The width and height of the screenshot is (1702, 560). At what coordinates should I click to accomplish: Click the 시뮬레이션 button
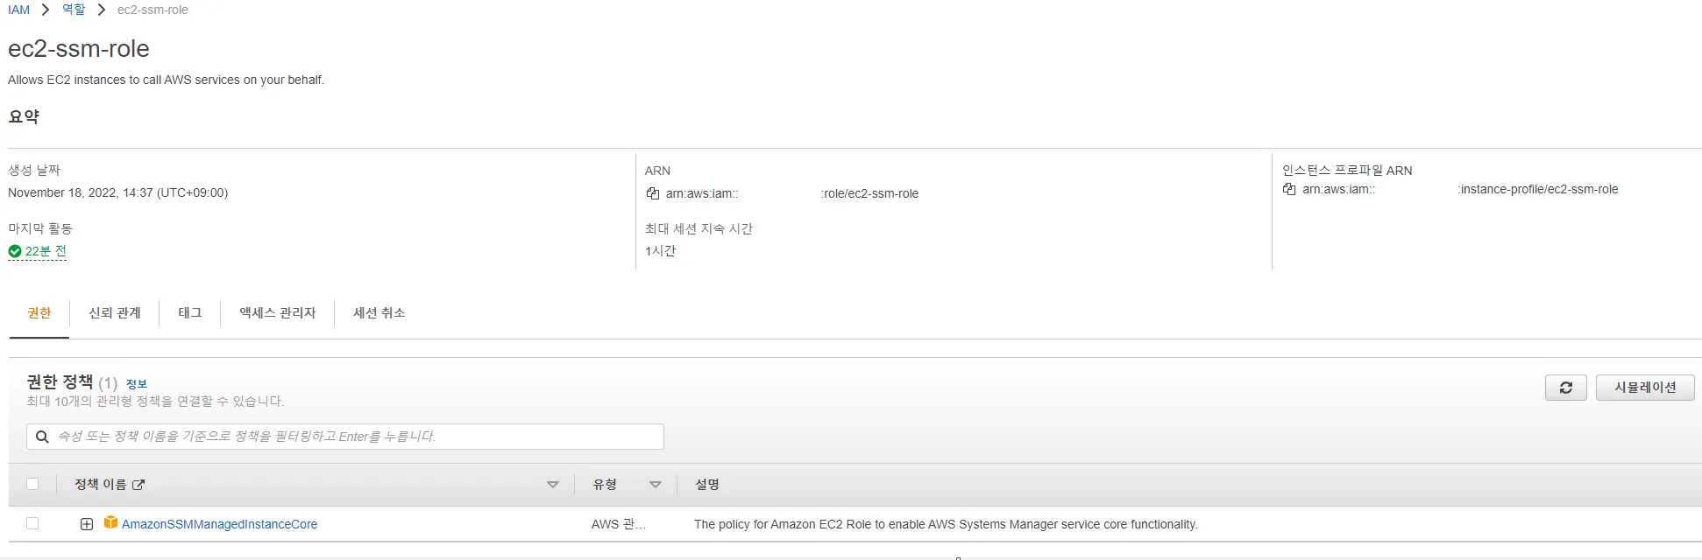coord(1645,388)
